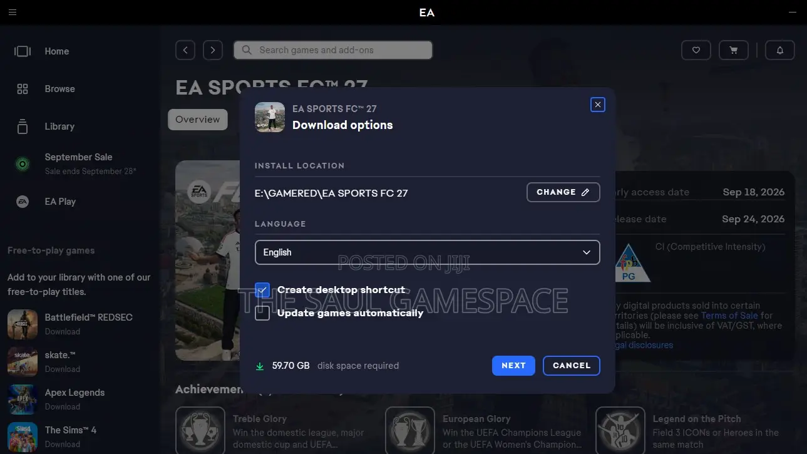The height and width of the screenshot is (454, 807).
Task: Open September Sale in the sidebar
Action: click(x=79, y=157)
